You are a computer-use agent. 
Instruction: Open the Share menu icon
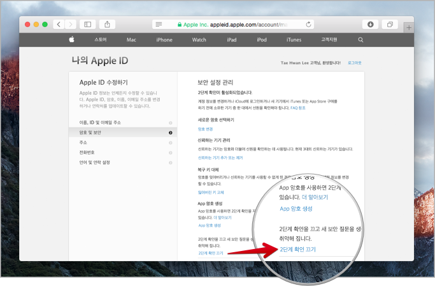coord(108,24)
